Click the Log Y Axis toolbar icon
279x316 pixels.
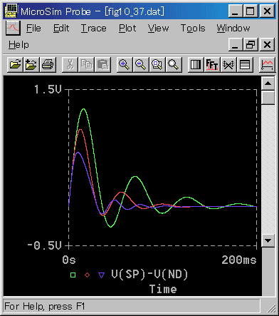245,64
